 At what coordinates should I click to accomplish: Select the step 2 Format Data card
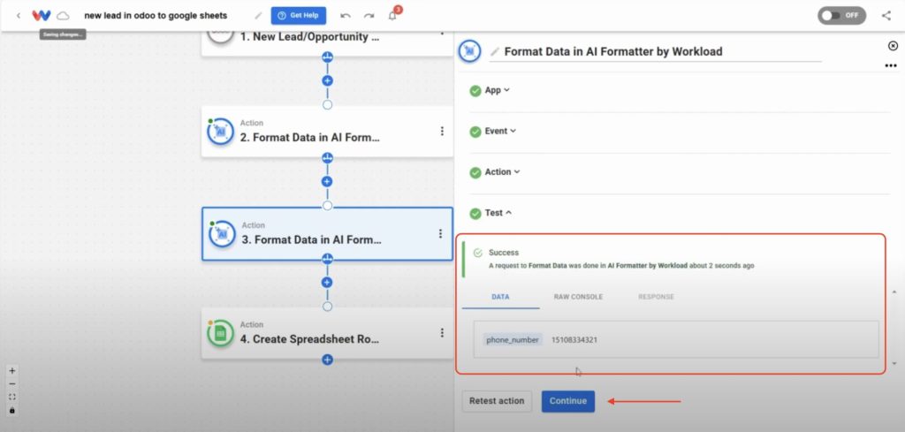pyautogui.click(x=327, y=132)
